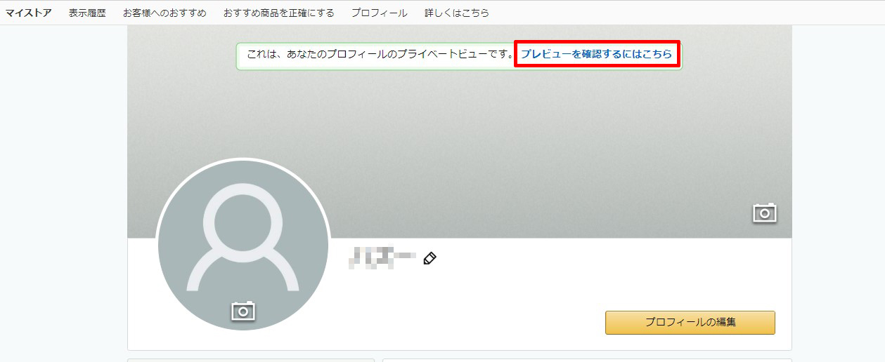The image size is (885, 362).
Task: Click the private view notice text
Action: tap(380, 54)
